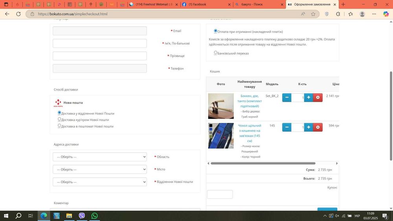The height and width of the screenshot is (221, 393).
Task: Select Доставка в поштомат Нової пошти
Action: 59,126
